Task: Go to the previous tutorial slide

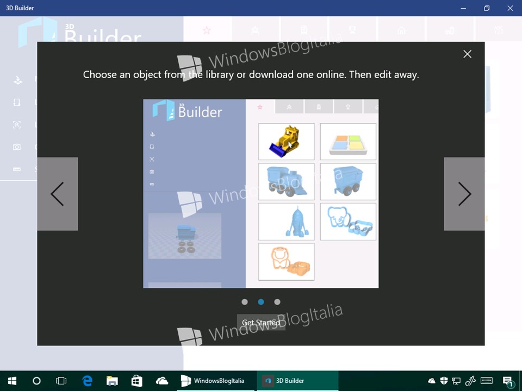Action: click(x=58, y=194)
